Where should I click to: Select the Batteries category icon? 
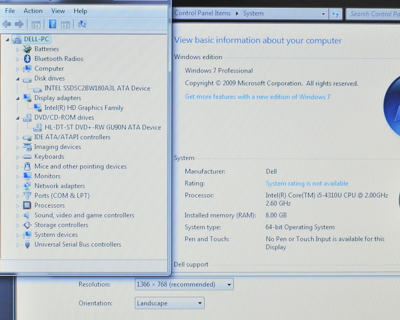27,49
